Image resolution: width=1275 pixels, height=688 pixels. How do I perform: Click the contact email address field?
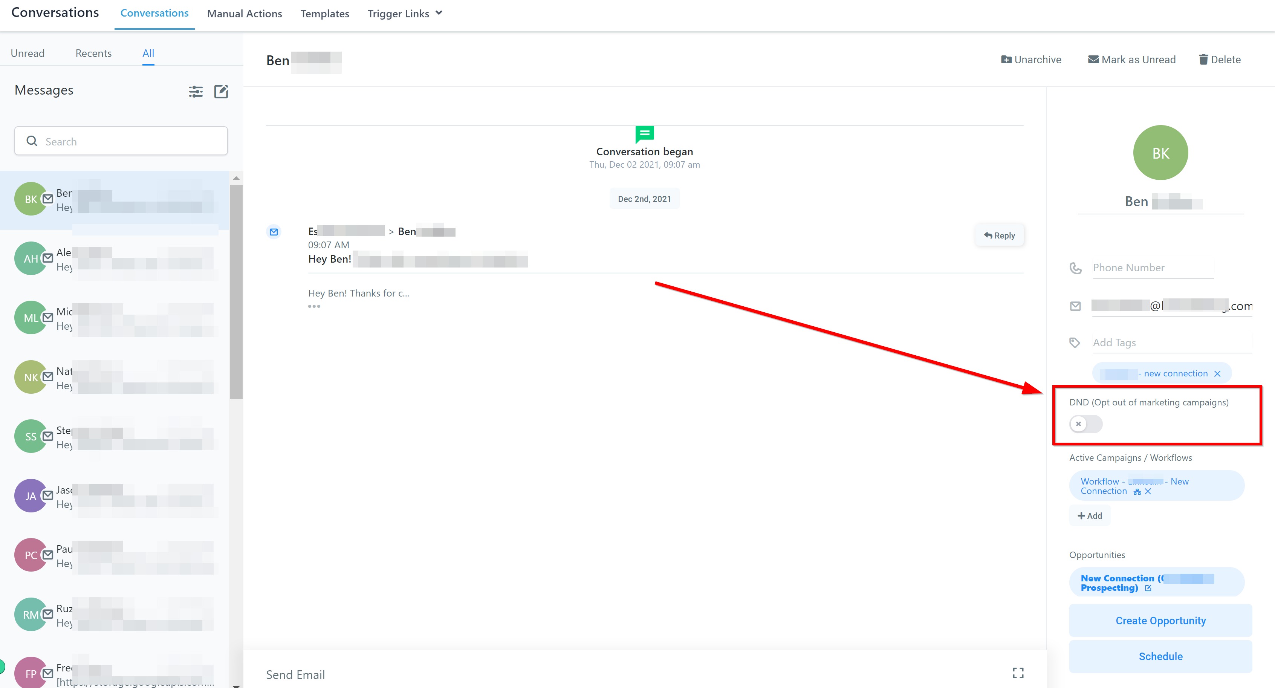(1171, 306)
